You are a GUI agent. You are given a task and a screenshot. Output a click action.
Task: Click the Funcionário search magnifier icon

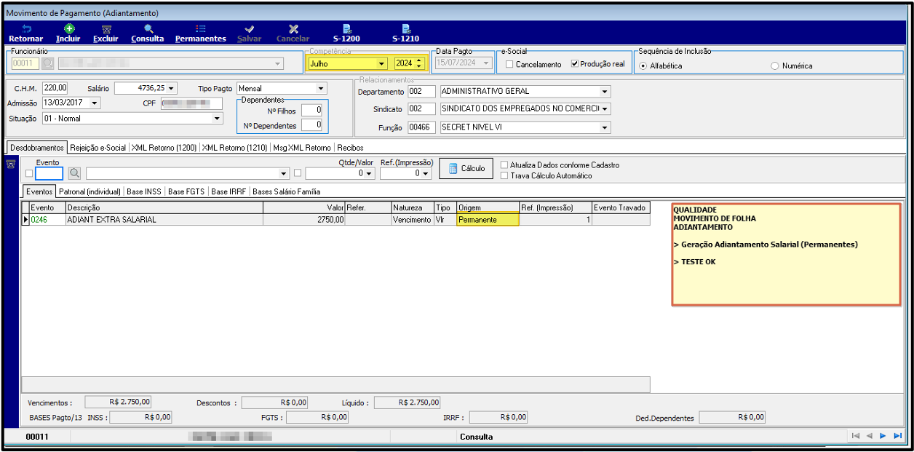[x=48, y=63]
